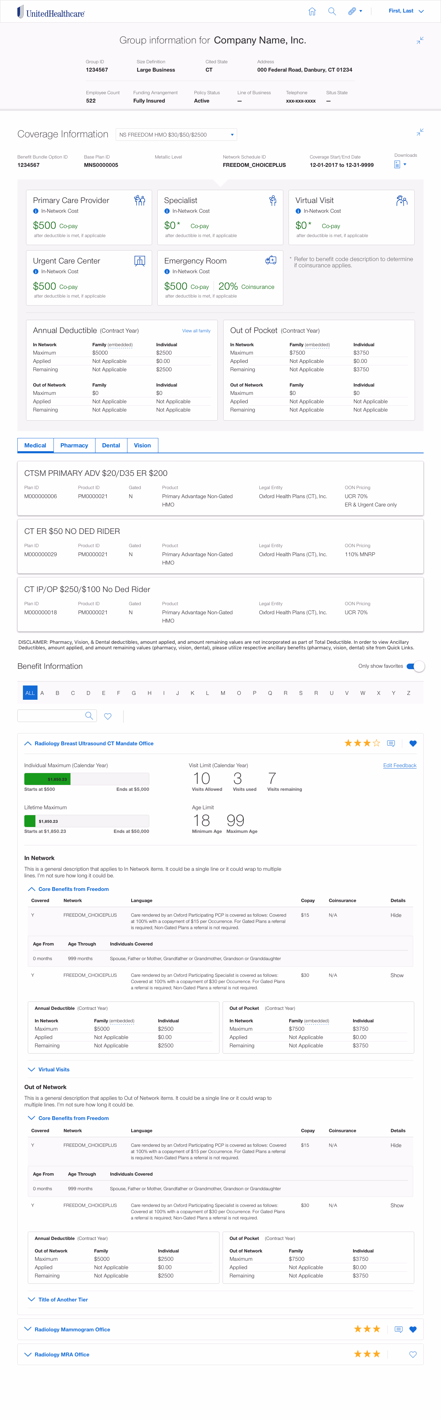Favorite Radiology MRA Office heart
441x1420 pixels.
413,1354
